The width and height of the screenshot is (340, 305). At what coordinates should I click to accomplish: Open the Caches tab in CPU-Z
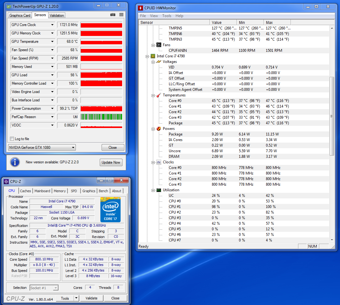[x=25, y=191]
